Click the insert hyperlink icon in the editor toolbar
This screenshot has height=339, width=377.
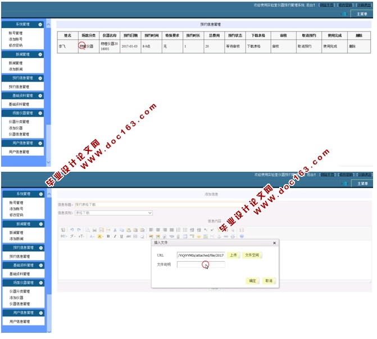click(x=226, y=237)
